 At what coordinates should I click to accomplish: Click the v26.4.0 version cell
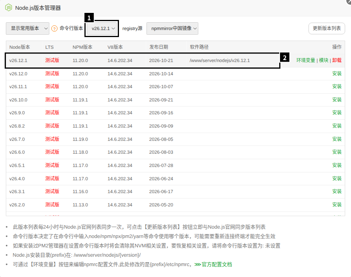pos(17,179)
